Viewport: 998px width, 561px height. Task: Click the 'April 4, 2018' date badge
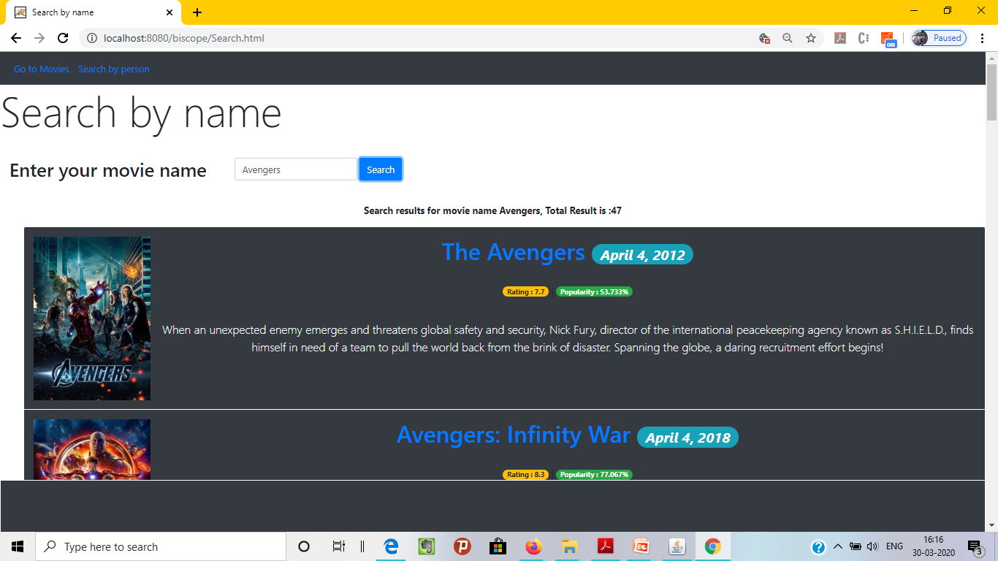coord(688,438)
